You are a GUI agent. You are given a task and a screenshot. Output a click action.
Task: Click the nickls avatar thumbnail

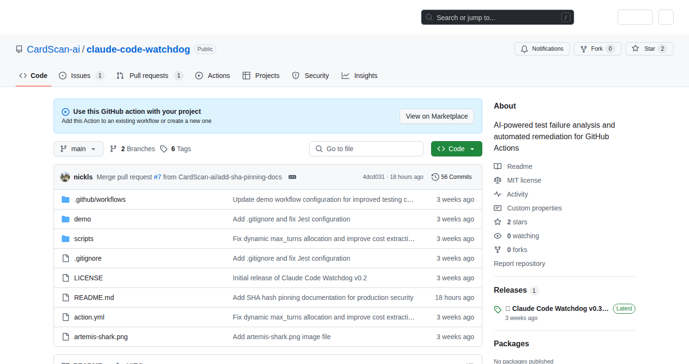[65, 177]
